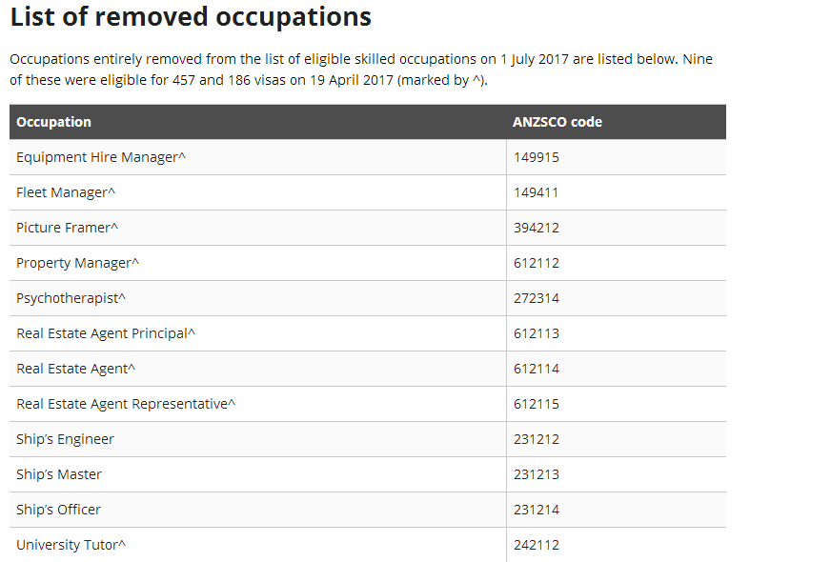Select the Picture Framer occupation cell

click(68, 228)
